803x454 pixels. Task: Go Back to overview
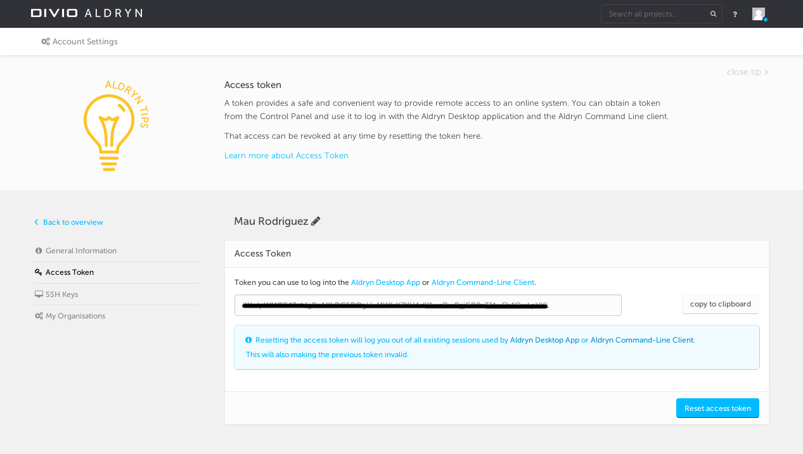tap(68, 222)
